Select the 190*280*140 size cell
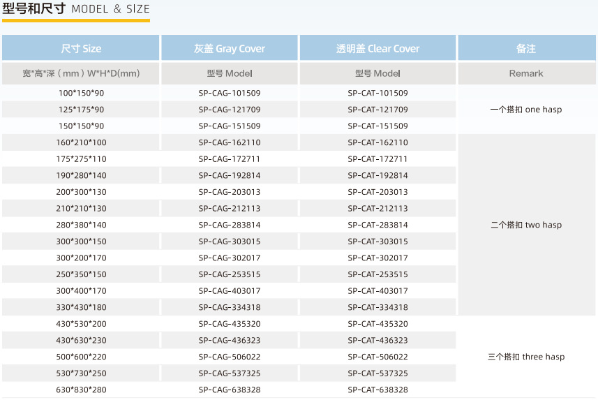This screenshot has width=598, height=400. (81, 175)
